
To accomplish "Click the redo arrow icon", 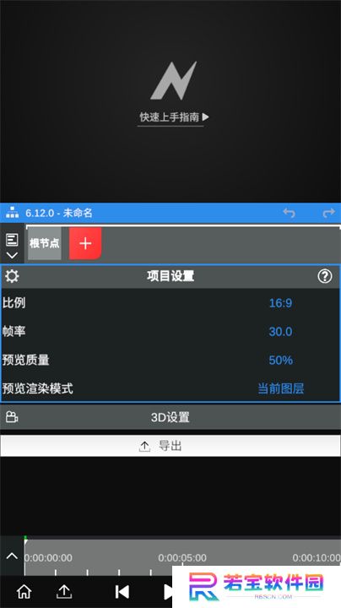I will coord(328,213).
